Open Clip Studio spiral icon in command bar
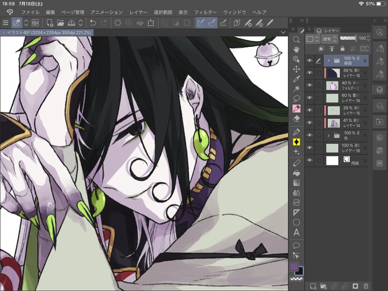The image size is (388, 291). (35, 23)
